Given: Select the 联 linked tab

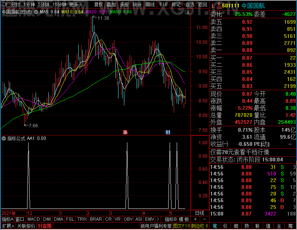Looking at the screenshot, I should pyautogui.click(x=257, y=226).
